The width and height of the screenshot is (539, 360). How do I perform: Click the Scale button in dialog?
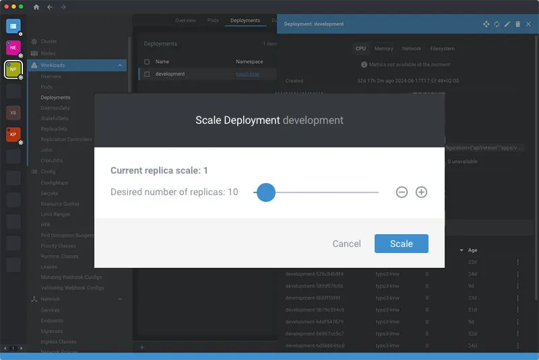pyautogui.click(x=401, y=244)
